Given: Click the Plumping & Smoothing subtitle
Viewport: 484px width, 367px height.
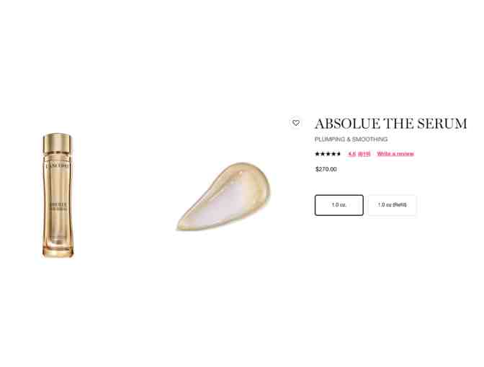Looking at the screenshot, I should coord(351,140).
